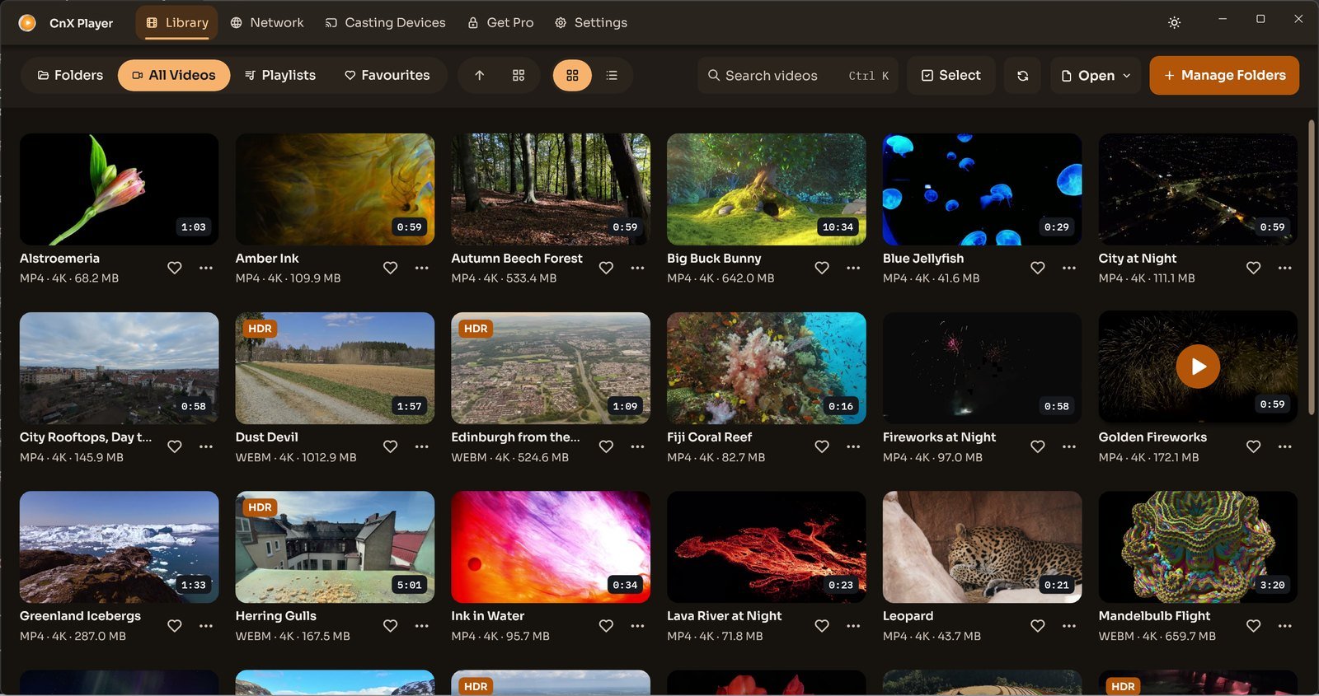The width and height of the screenshot is (1319, 696).
Task: Click the Select button
Action: pos(951,75)
